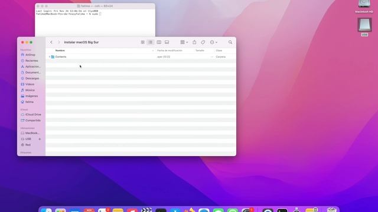Sort by Tamaño column header
This screenshot has width=378, height=212.
coord(200,51)
